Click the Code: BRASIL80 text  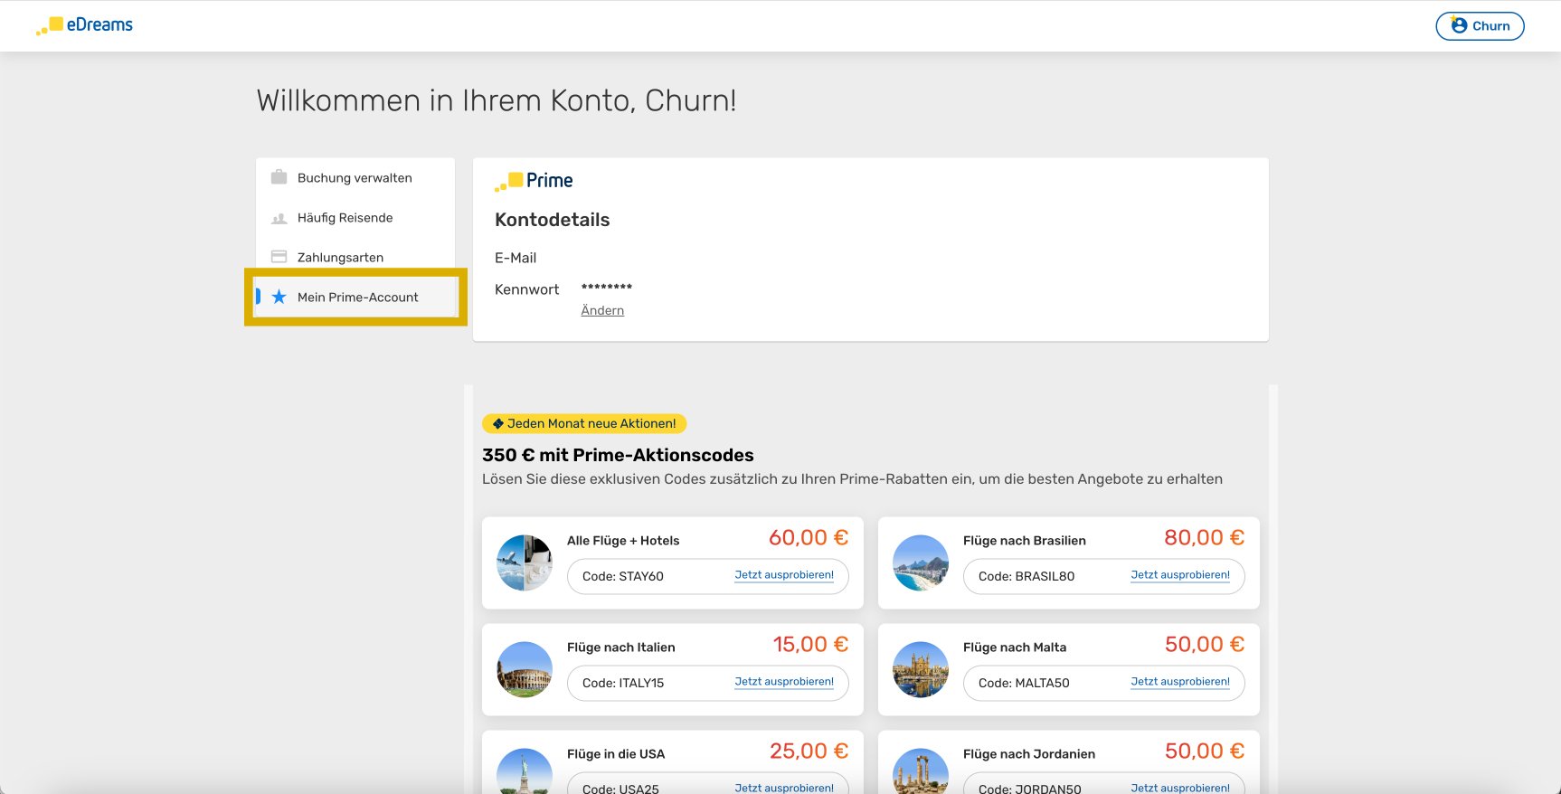click(1026, 576)
